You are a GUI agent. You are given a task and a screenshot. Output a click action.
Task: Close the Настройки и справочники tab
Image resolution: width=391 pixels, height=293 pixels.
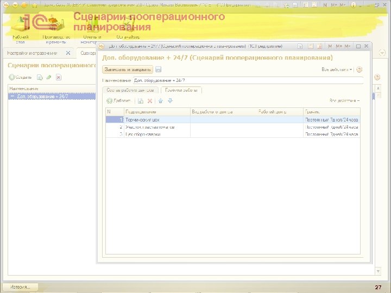(x=68, y=53)
